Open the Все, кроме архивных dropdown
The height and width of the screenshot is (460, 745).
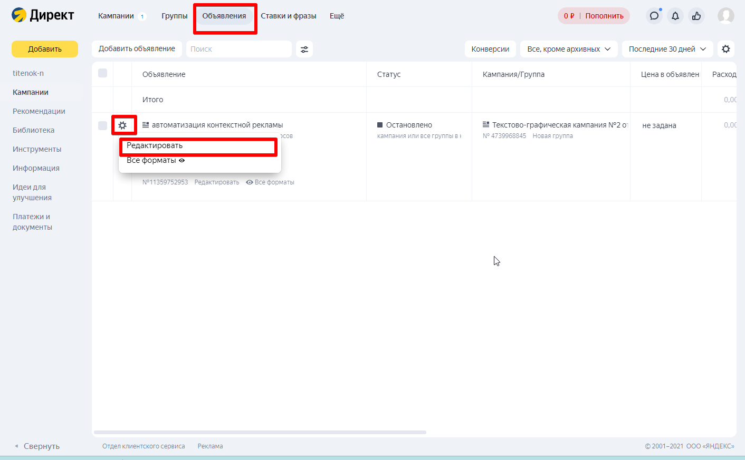[x=569, y=49]
